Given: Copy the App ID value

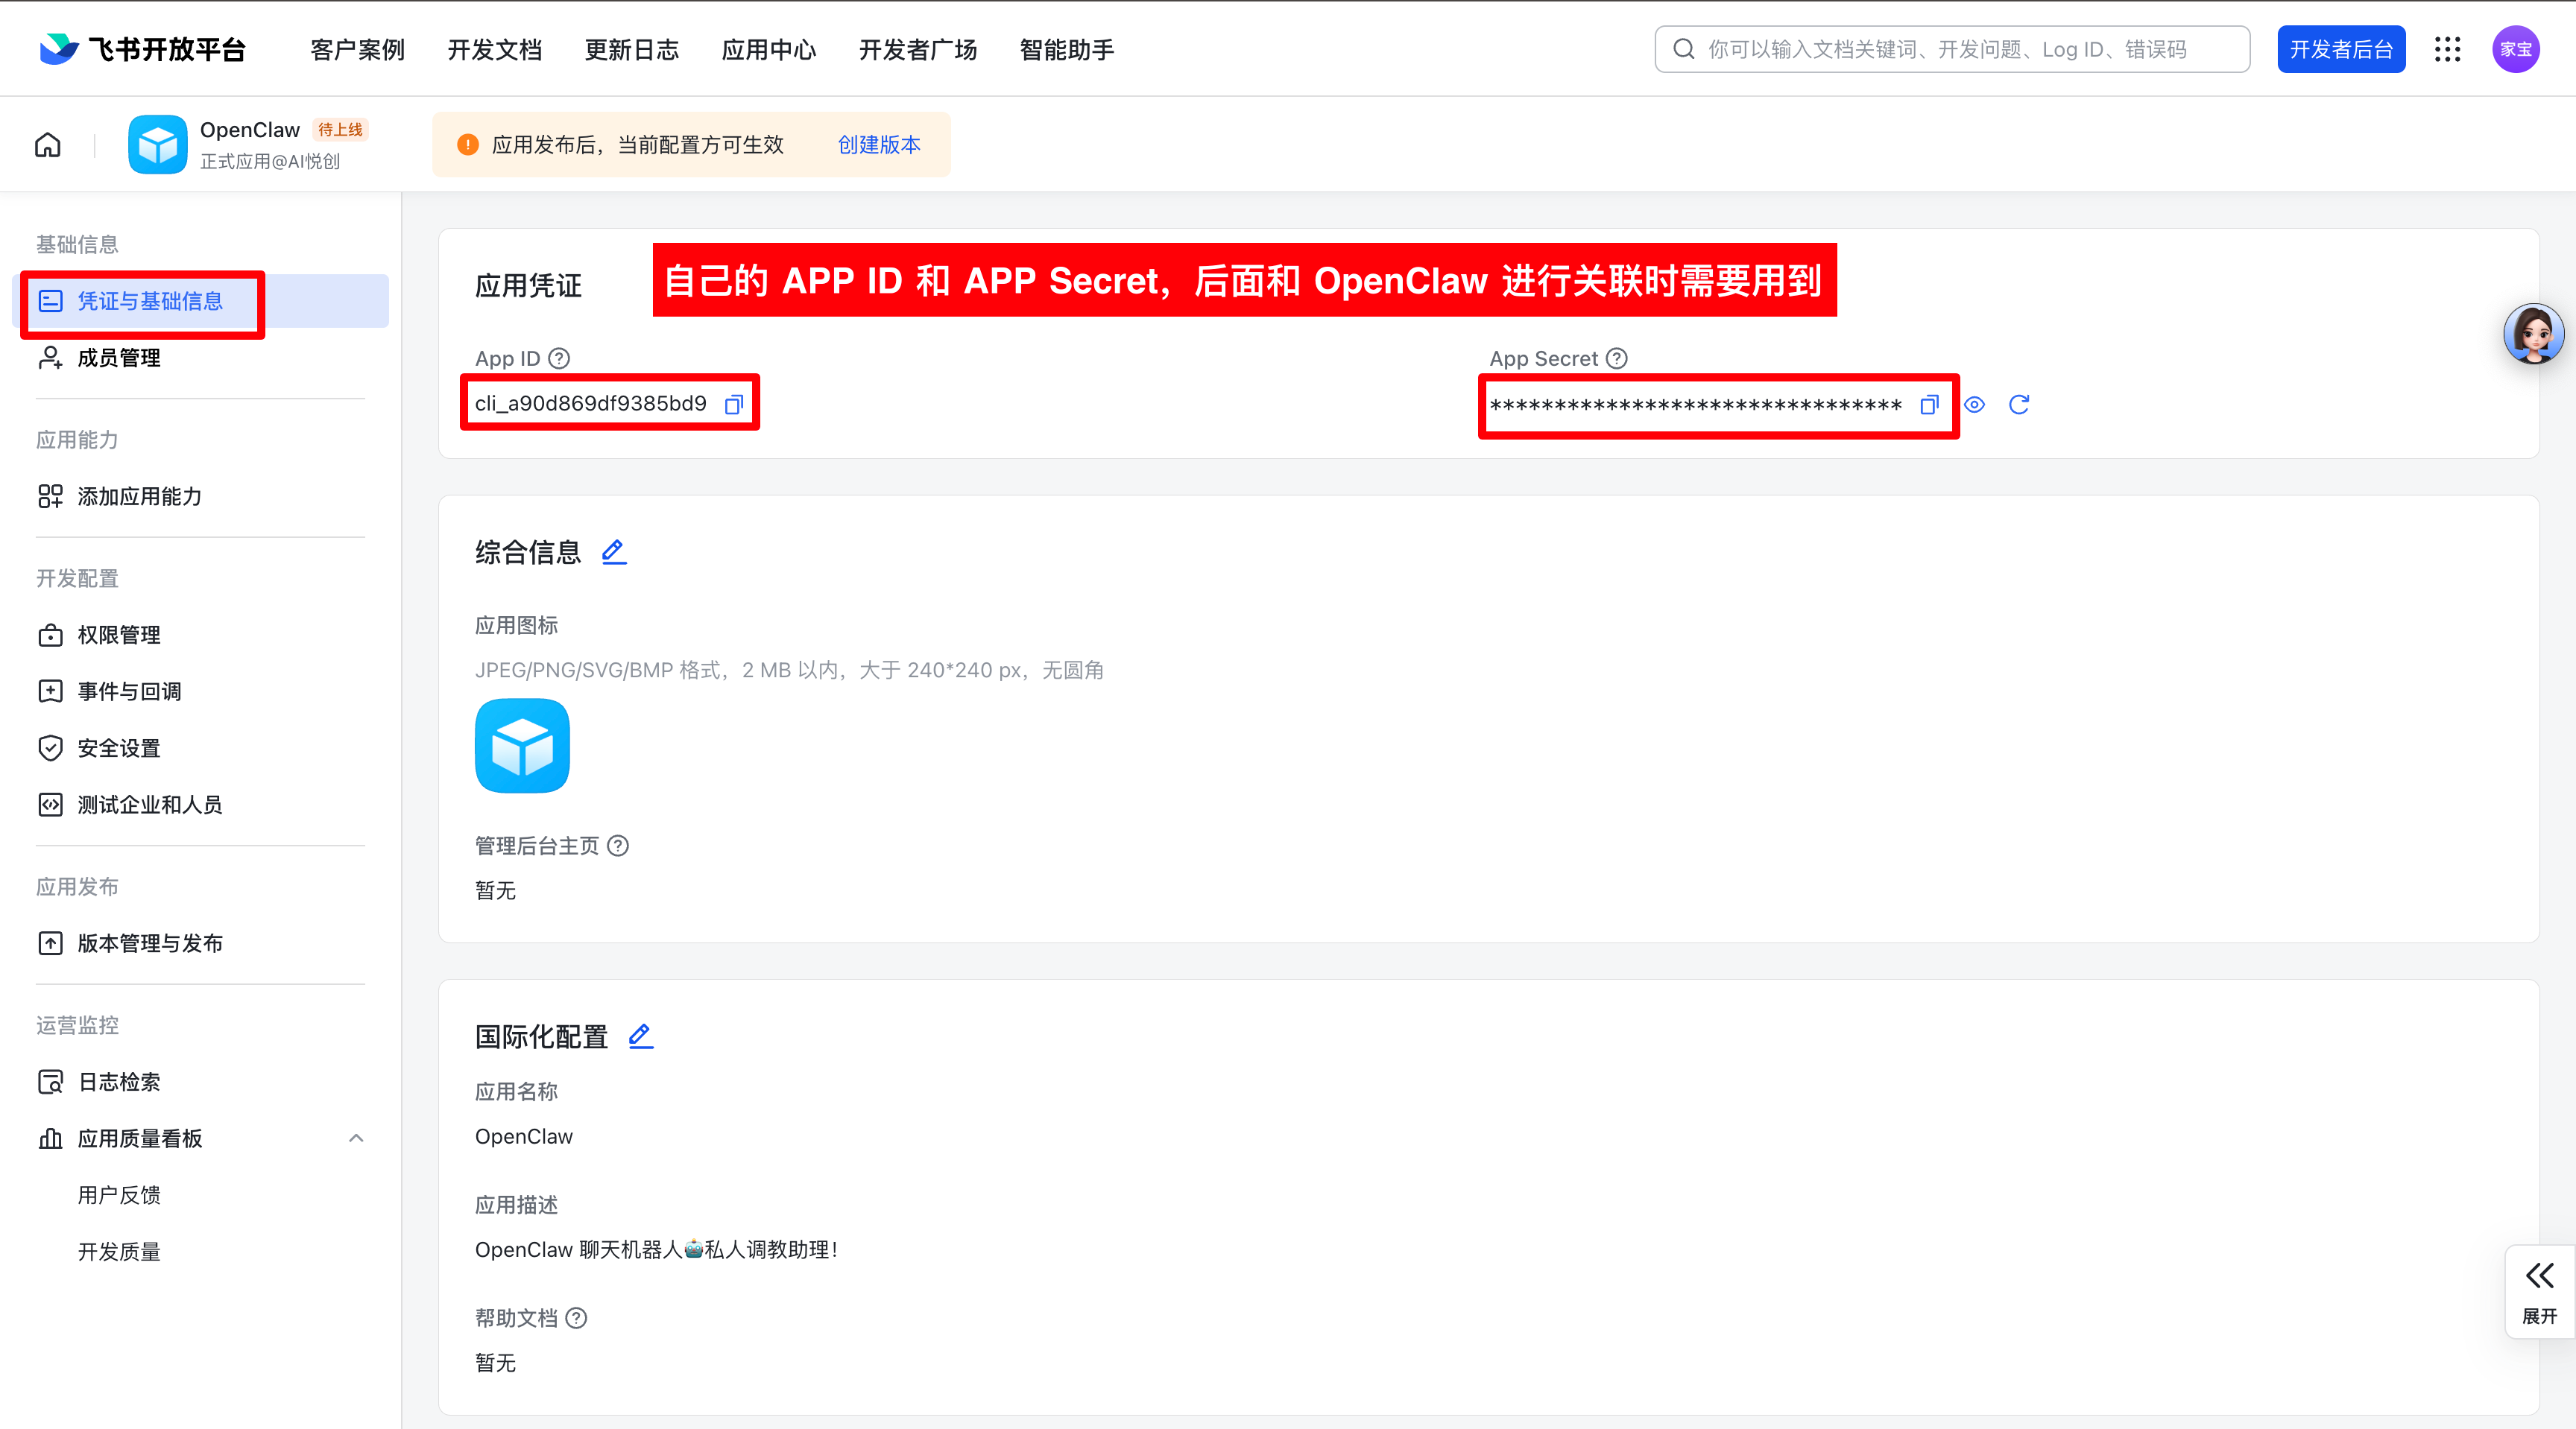Looking at the screenshot, I should coord(734,404).
